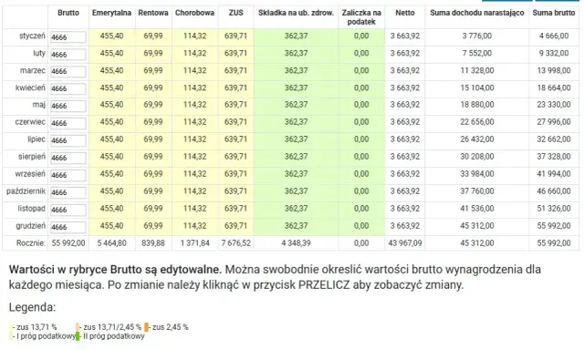The width and height of the screenshot is (584, 350).
Task: Edit the Brutto field for kwiecień
Action: pos(68,88)
